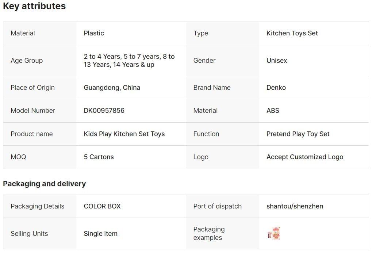This screenshot has width=372, height=253.
Task: Select the age group value text
Action: pyautogui.click(x=129, y=61)
